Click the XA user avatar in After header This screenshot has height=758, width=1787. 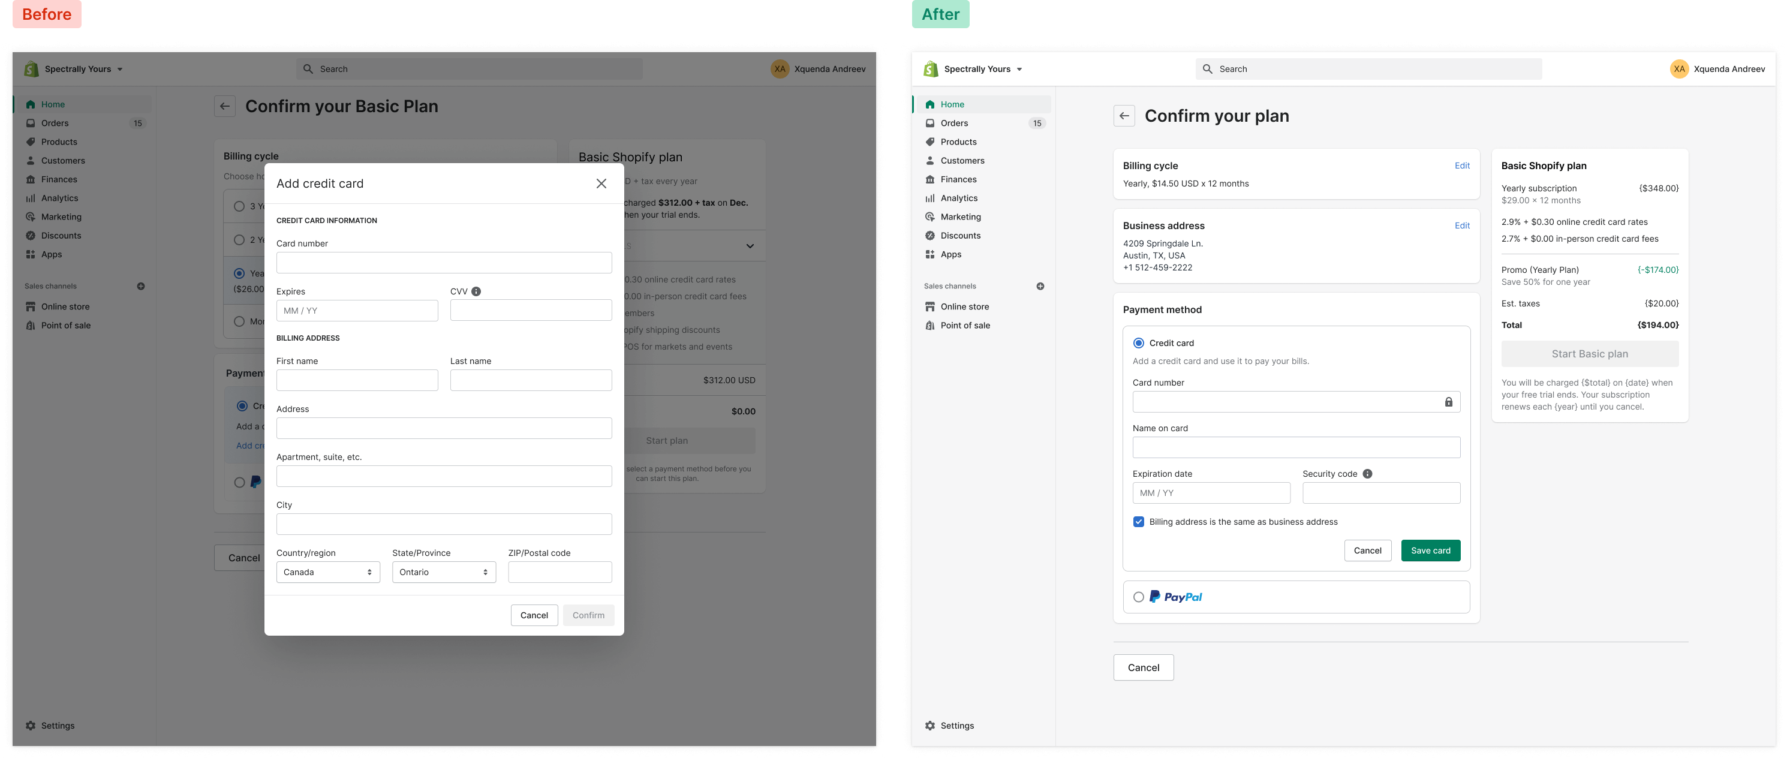pyautogui.click(x=1679, y=68)
